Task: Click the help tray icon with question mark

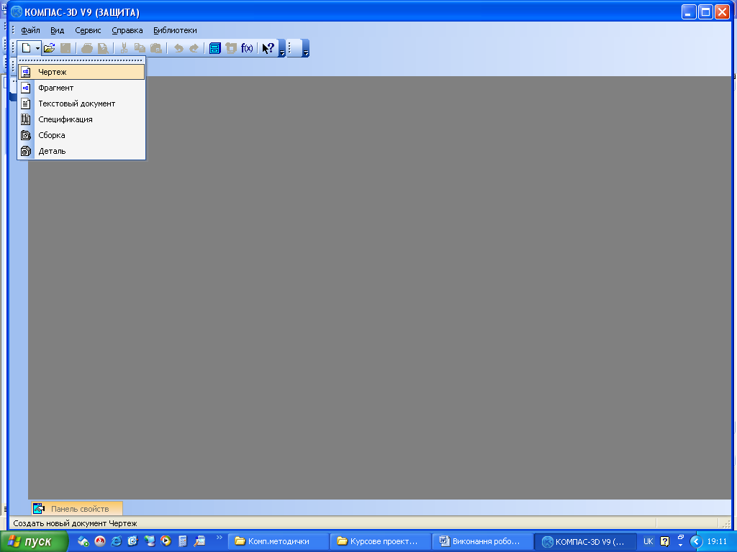Action: click(664, 541)
